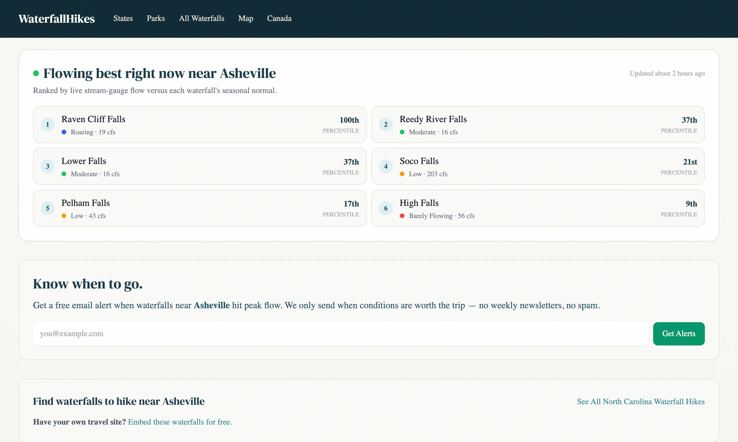
Task: Click green live dot beside Flowing best heading
Action: tap(36, 73)
